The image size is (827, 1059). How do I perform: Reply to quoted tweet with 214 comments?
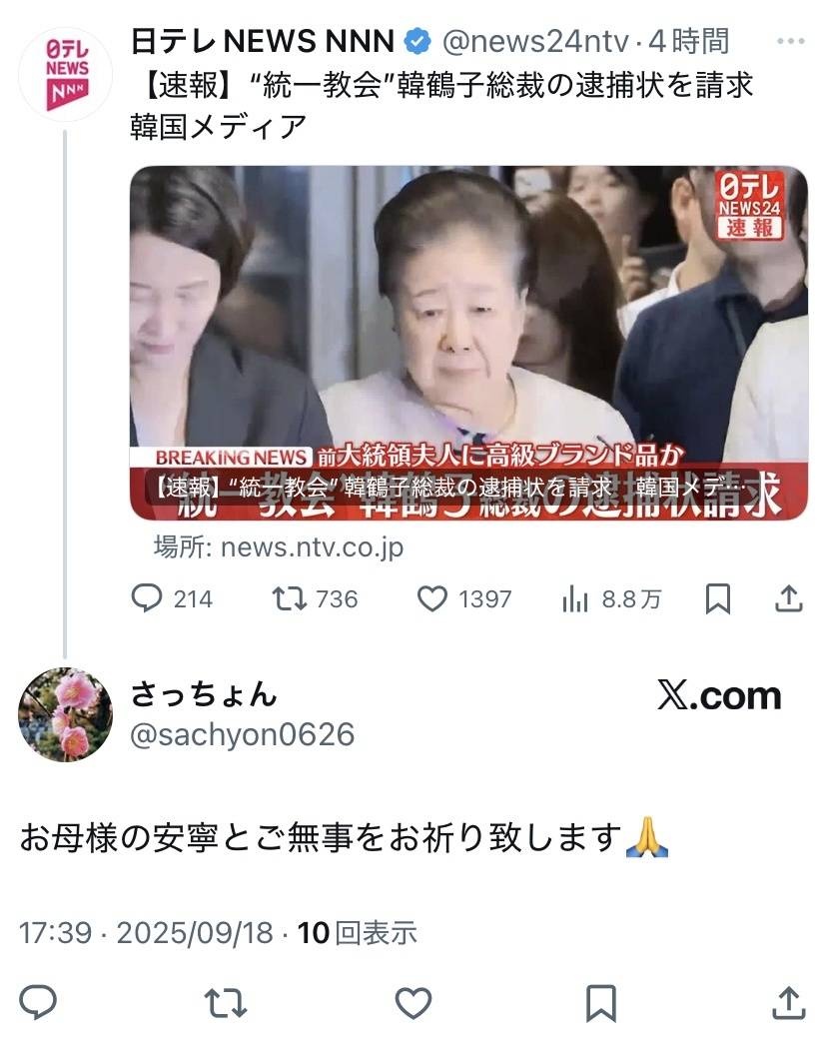172,598
